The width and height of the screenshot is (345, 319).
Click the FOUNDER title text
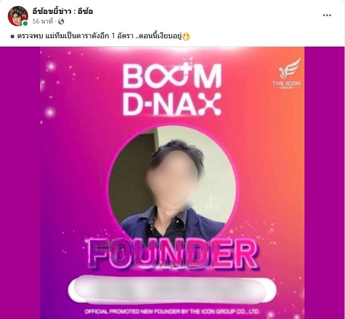[x=172, y=254]
